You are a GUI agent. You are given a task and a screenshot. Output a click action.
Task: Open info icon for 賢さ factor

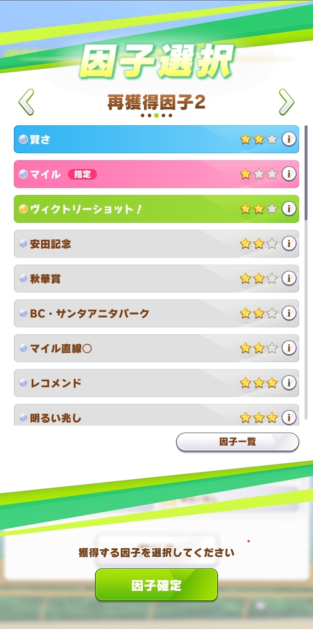(289, 139)
